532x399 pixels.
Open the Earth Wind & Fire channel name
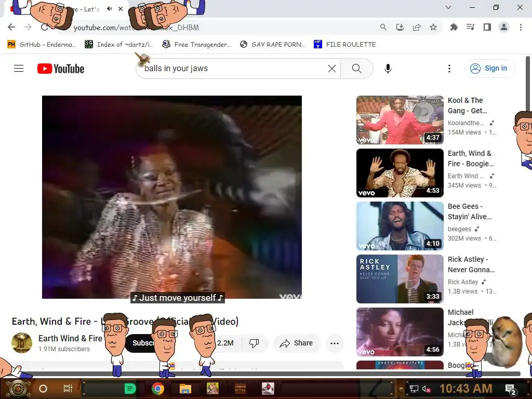coord(70,338)
